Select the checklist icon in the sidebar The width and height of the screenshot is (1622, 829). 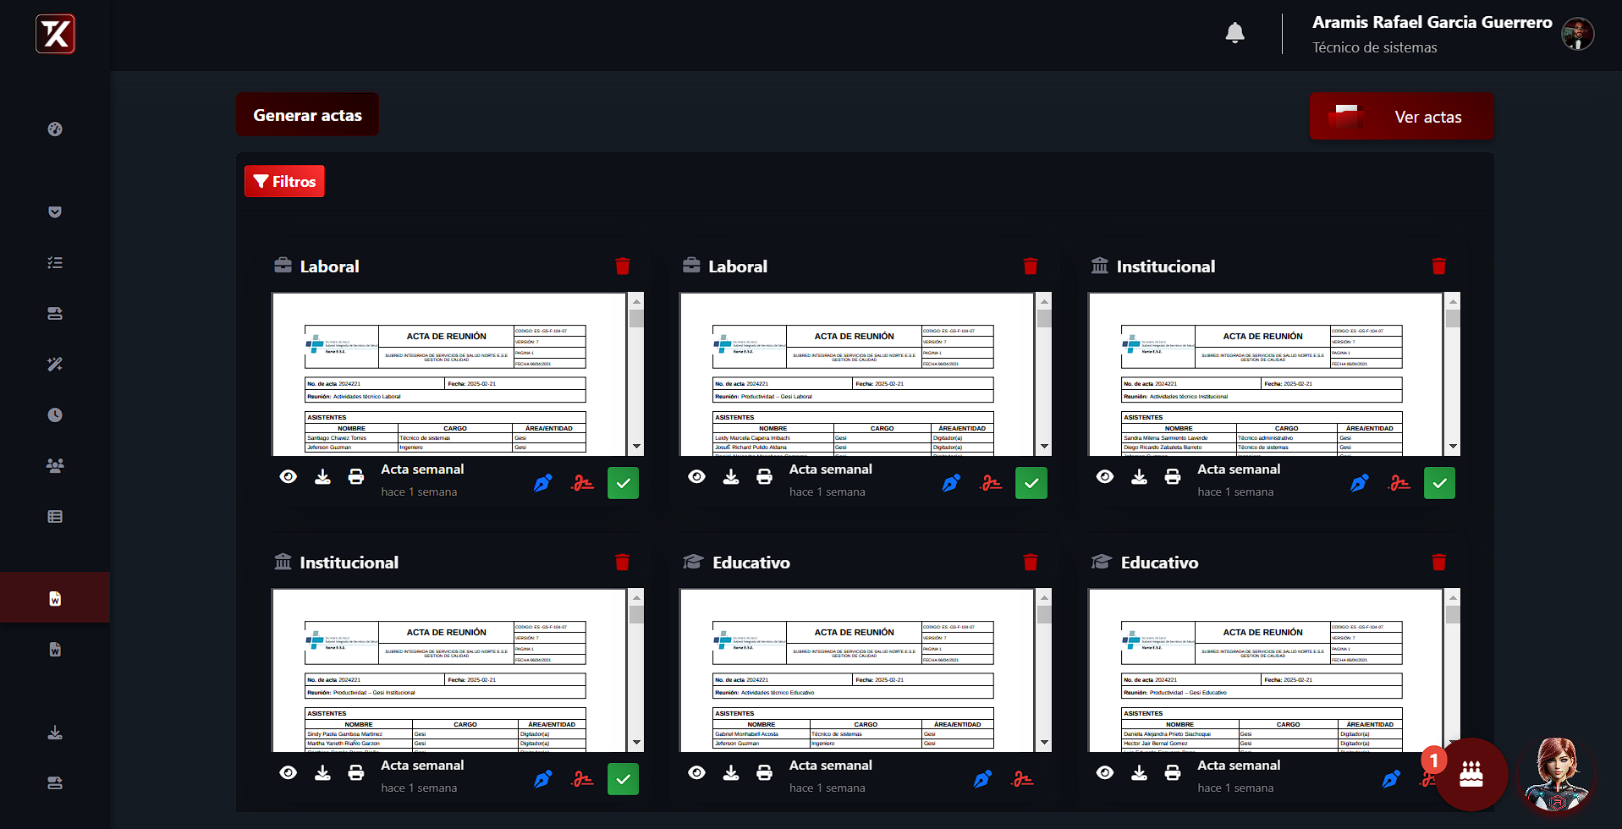[x=54, y=262]
